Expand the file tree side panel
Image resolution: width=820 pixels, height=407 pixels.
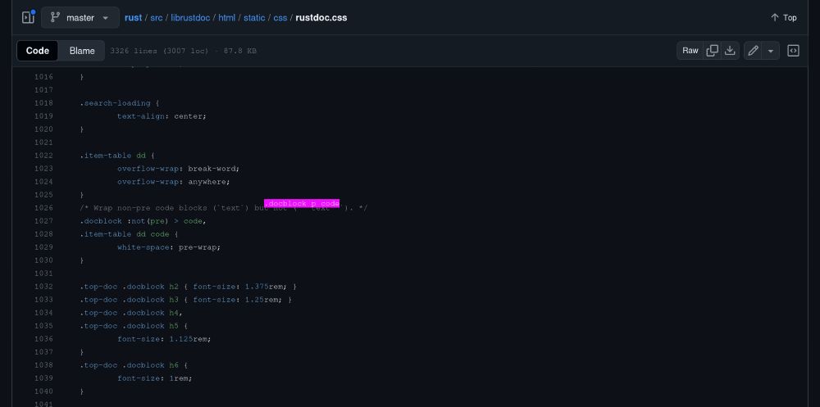click(28, 17)
